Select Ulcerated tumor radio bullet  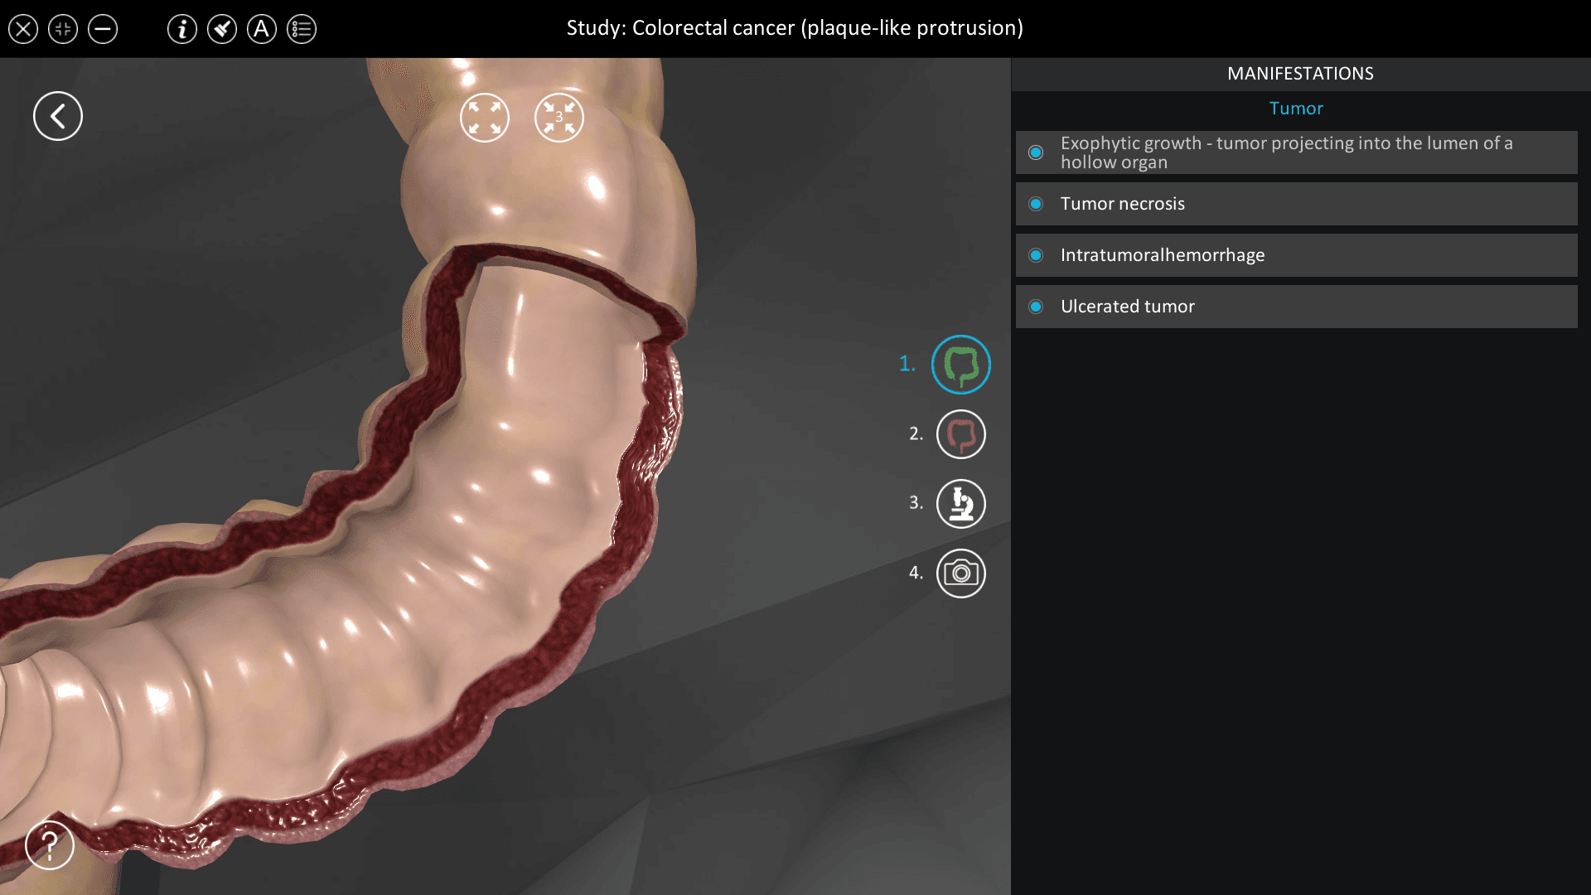click(1036, 307)
